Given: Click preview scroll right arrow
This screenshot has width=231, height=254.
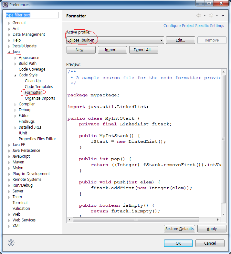Looking at the screenshot, I should pos(218,220).
